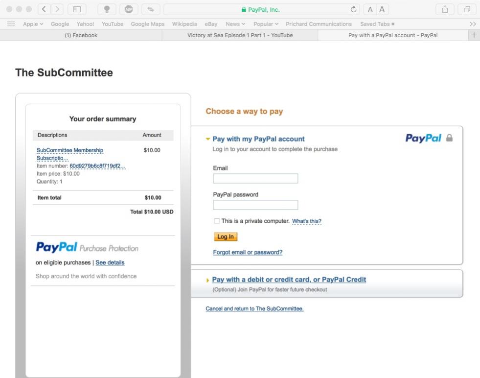Open the Share sheet icon

[444, 9]
